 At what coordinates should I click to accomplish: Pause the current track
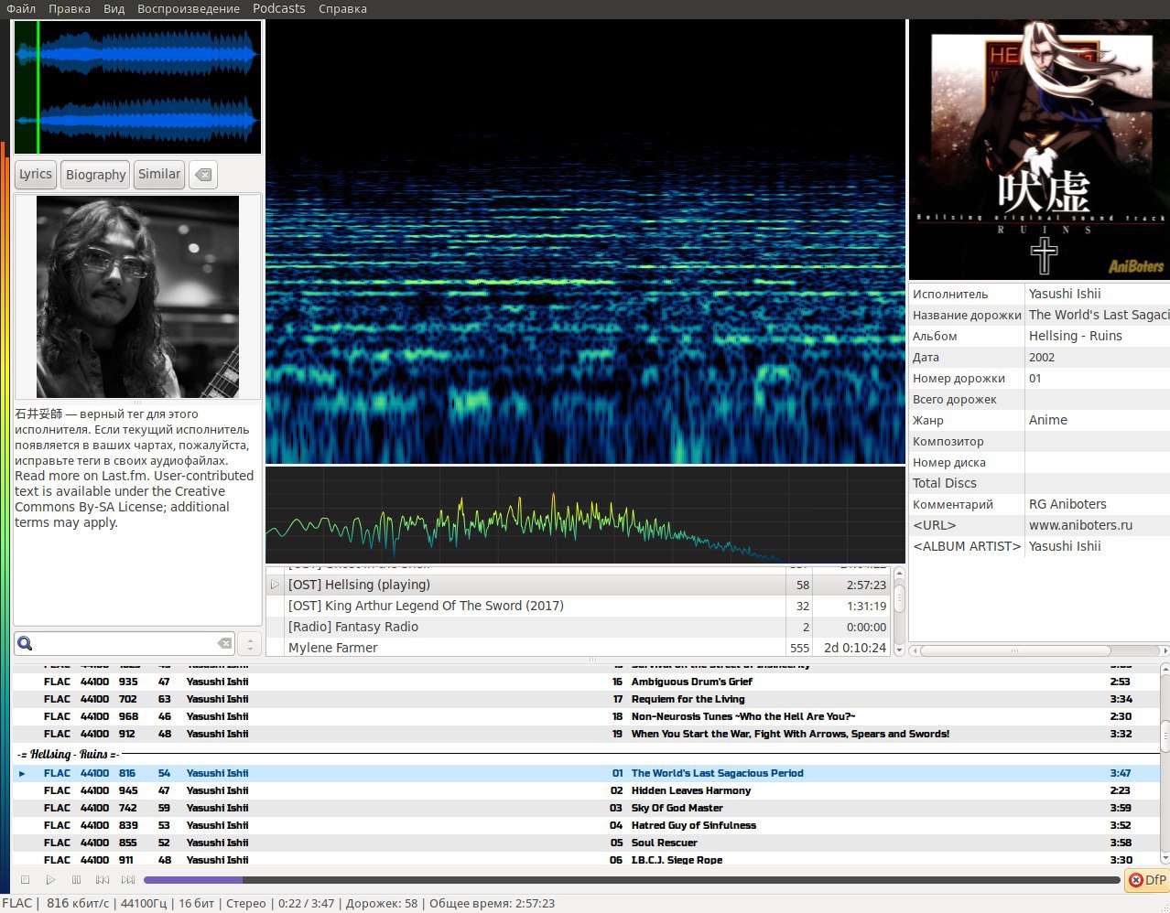[x=76, y=880]
